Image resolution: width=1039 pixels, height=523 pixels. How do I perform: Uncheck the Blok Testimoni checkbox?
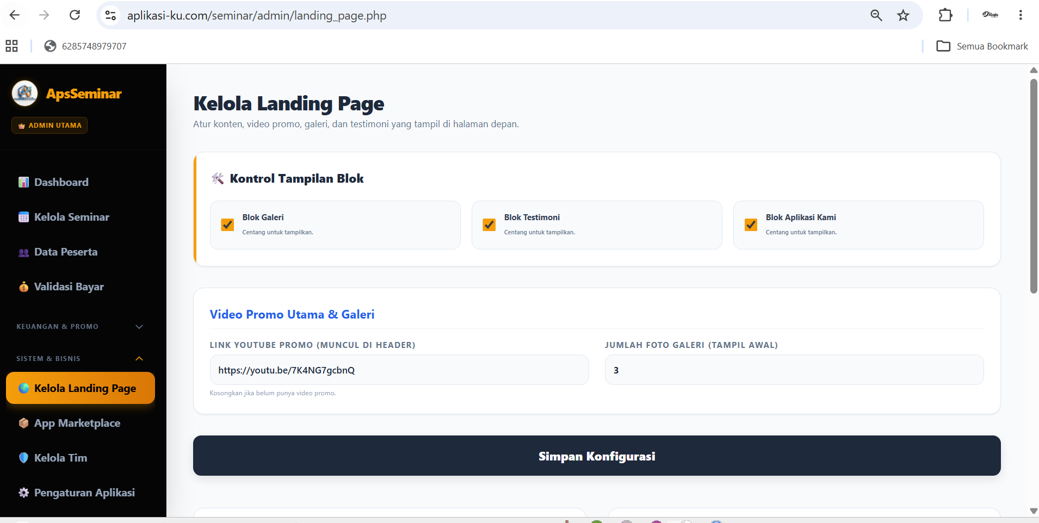[x=489, y=225]
